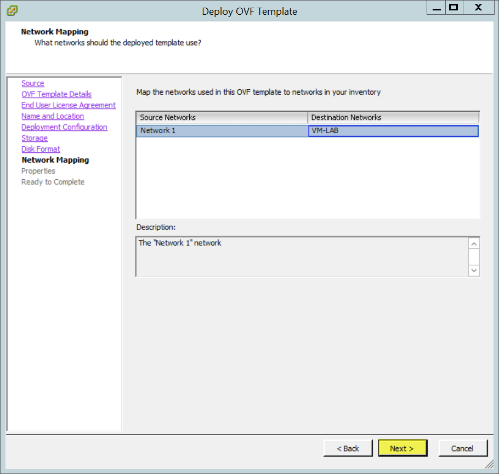Click the Back button
499x474 pixels.
[x=348, y=448]
